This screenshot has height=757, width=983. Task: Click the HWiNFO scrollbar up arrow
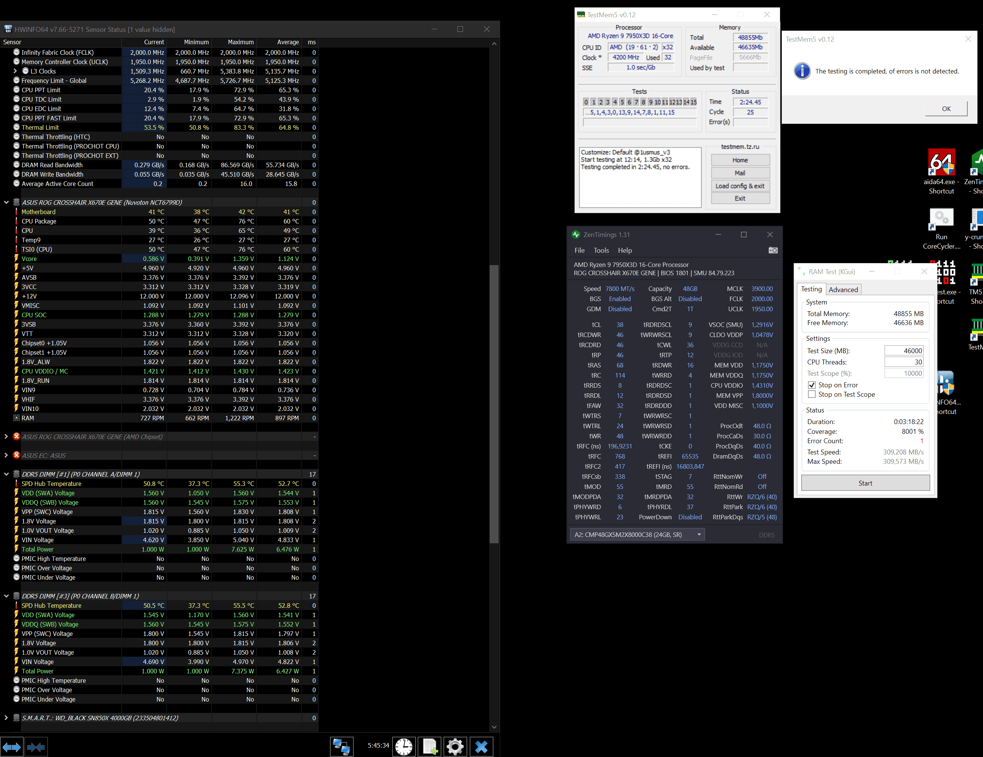[x=494, y=44]
